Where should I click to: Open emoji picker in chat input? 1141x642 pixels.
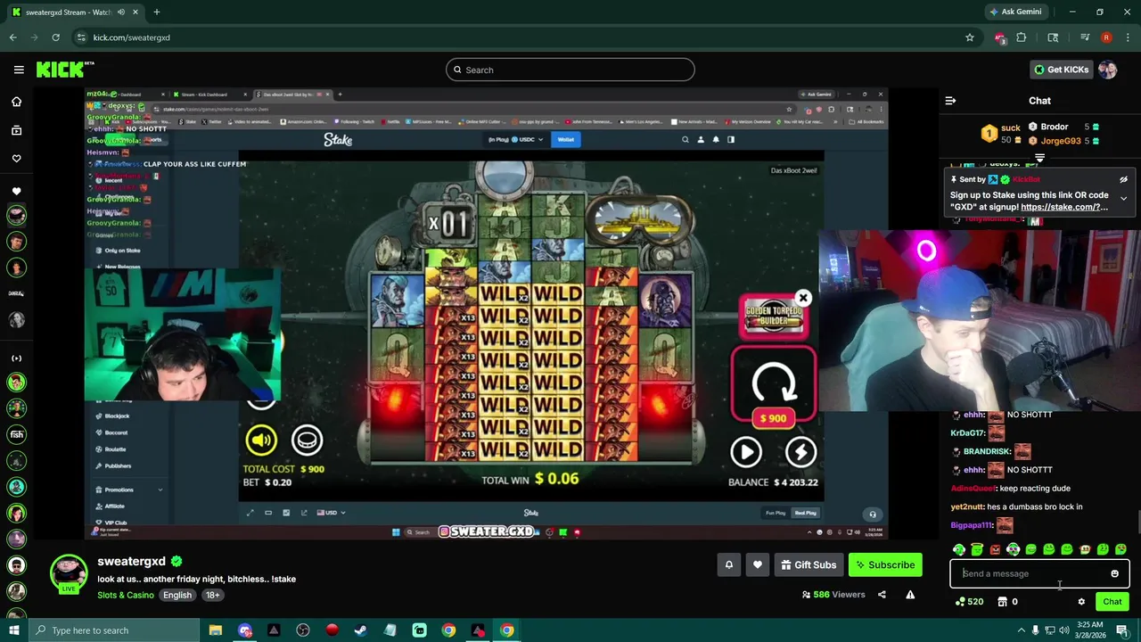tap(1114, 574)
